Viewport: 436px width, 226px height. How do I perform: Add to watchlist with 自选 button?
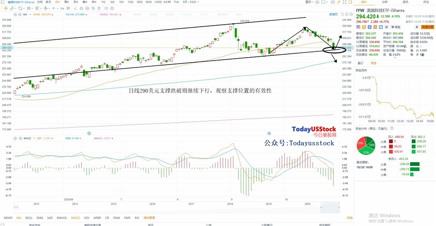(x=396, y=27)
